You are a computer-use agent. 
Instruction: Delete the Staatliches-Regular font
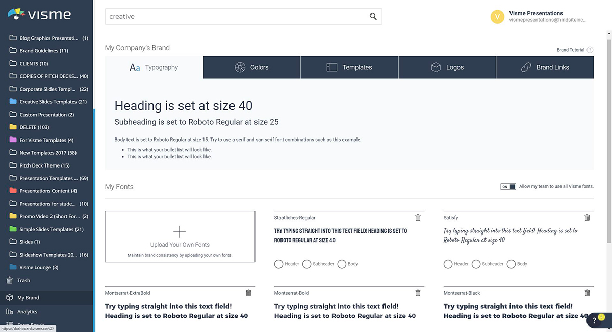418,217
